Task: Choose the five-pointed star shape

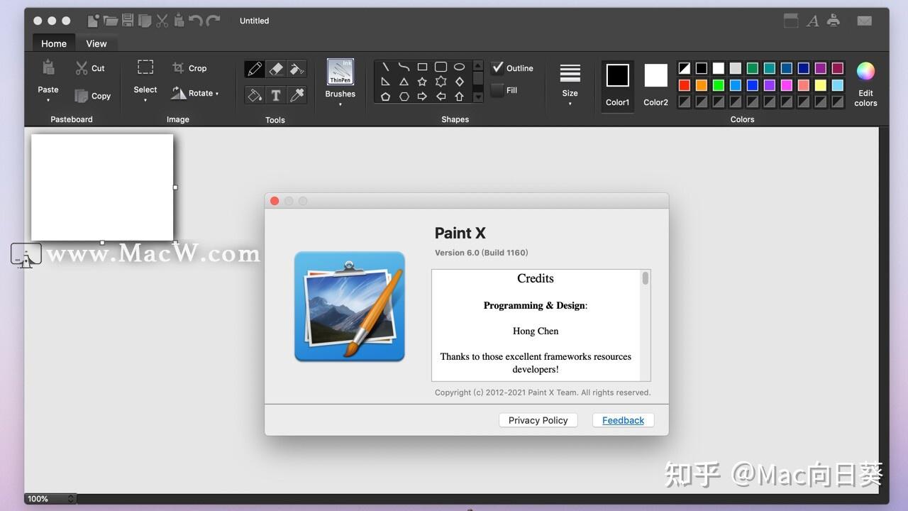Action: pyautogui.click(x=421, y=82)
